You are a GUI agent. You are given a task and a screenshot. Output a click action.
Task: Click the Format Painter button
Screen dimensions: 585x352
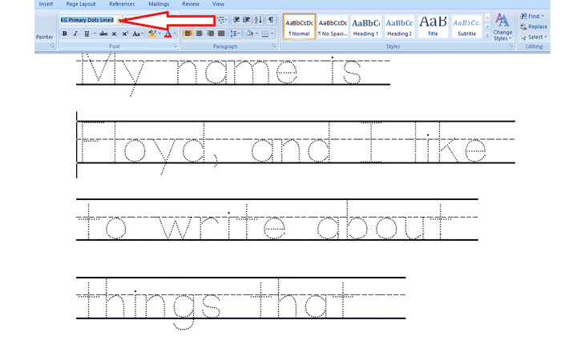point(44,37)
